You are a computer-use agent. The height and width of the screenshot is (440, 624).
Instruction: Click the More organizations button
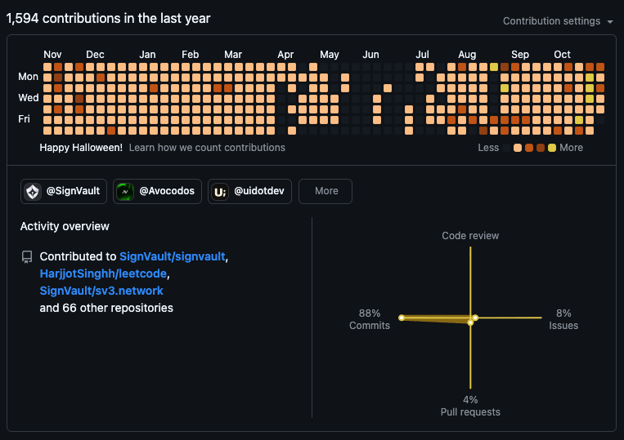325,191
